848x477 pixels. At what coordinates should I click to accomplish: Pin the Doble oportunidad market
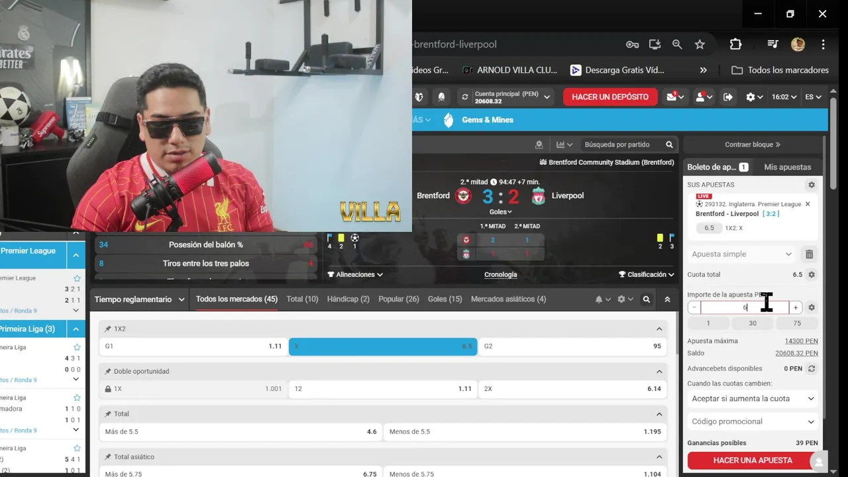pos(108,371)
